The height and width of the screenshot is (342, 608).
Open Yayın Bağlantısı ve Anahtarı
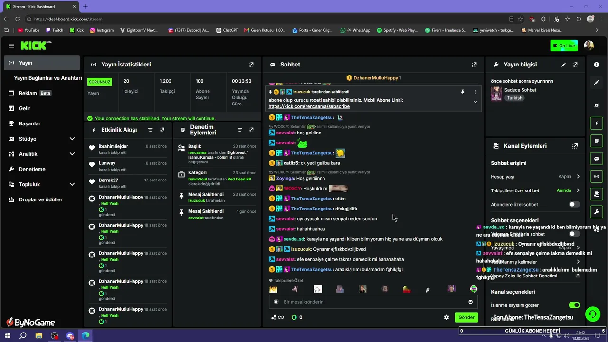coord(48,78)
